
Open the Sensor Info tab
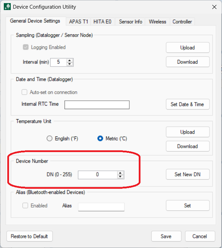pyautogui.click(x=130, y=21)
